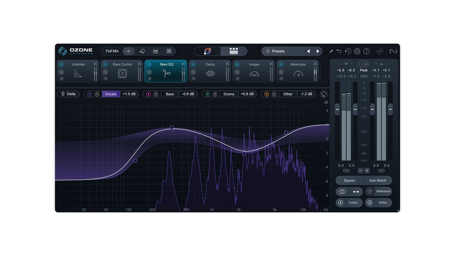The width and height of the screenshot is (455, 256).
Task: Select the drum kit stem focus icon
Action: tap(155, 51)
